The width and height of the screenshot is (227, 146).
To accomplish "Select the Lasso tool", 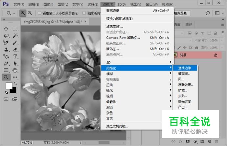I will point(6,35).
